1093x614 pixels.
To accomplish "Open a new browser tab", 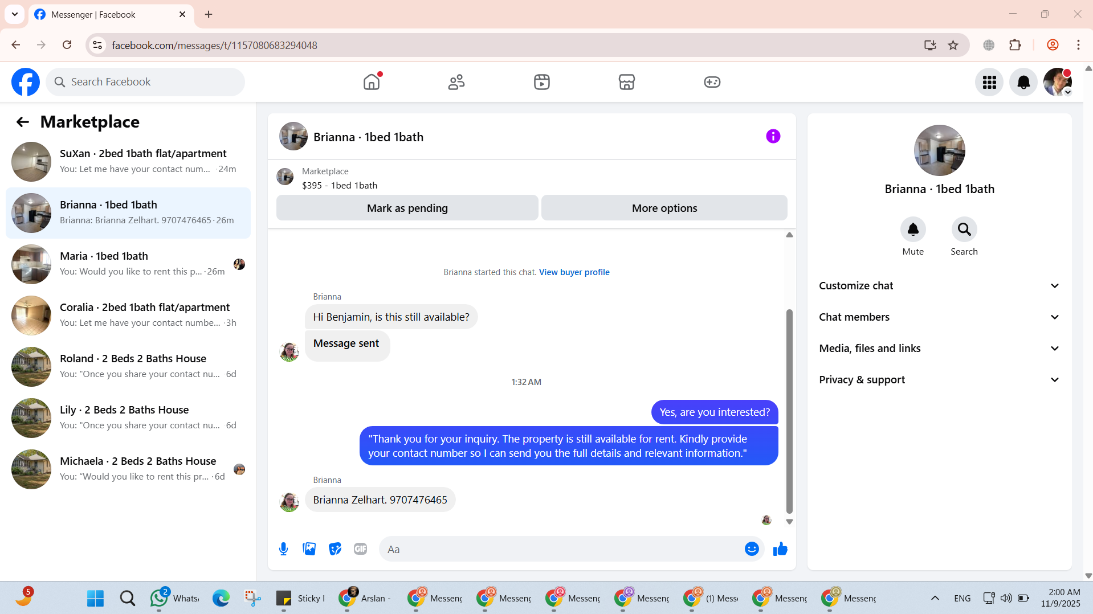I will (x=209, y=15).
